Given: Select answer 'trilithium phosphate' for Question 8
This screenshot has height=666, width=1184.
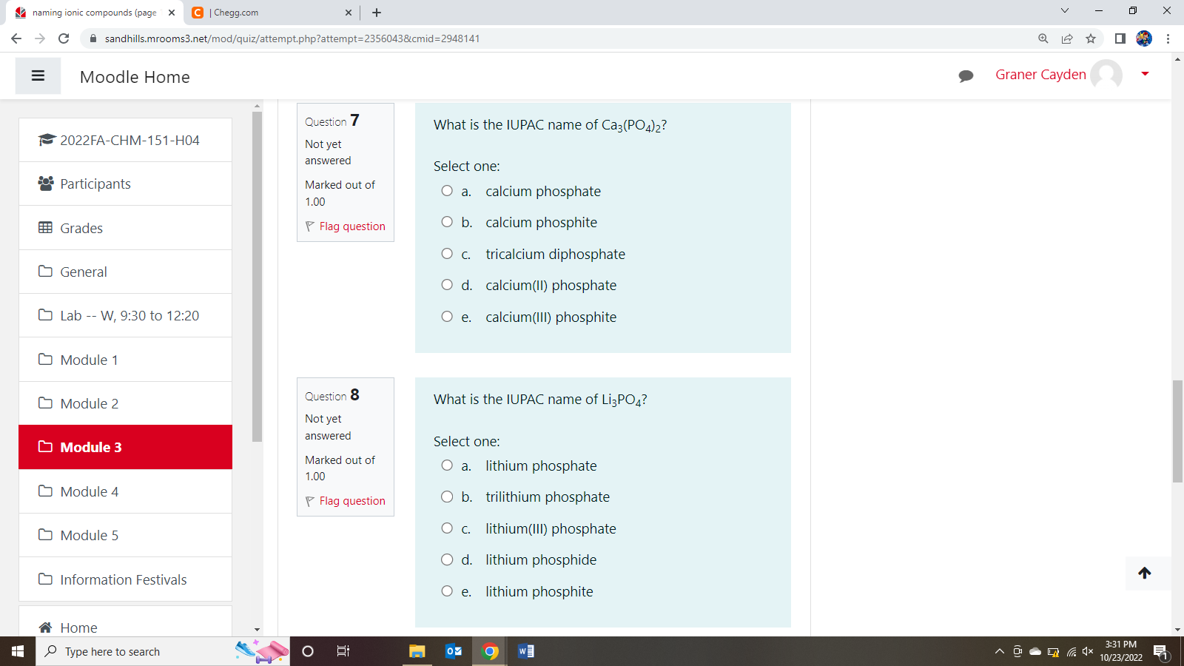Looking at the screenshot, I should (x=447, y=497).
